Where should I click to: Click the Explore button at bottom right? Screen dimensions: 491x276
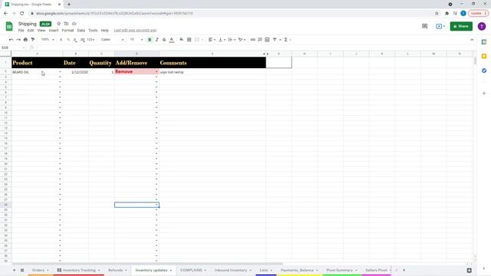click(469, 271)
